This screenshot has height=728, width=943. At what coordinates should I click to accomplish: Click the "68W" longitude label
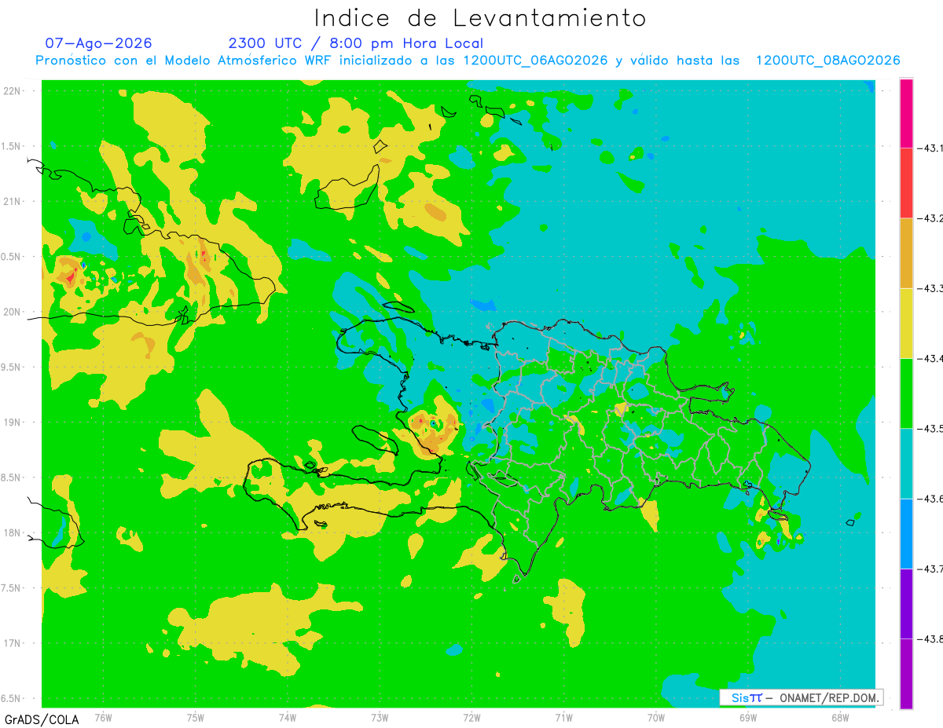pyautogui.click(x=840, y=717)
